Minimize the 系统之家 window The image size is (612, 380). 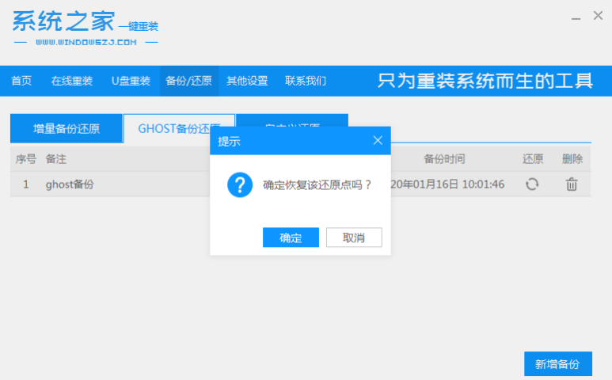coord(576,18)
